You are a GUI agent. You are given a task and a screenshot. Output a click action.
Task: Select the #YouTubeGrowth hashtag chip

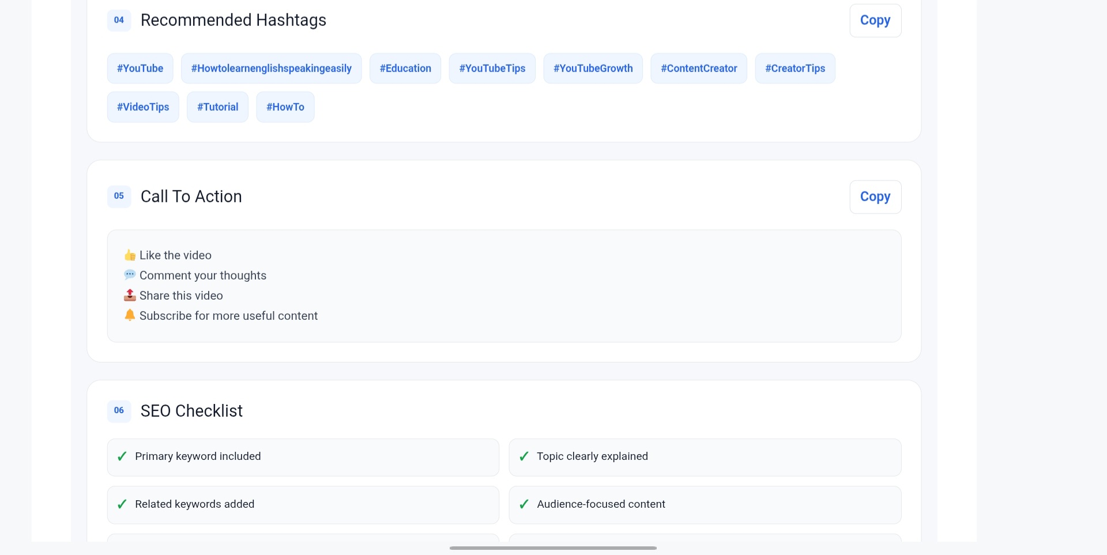tap(593, 69)
